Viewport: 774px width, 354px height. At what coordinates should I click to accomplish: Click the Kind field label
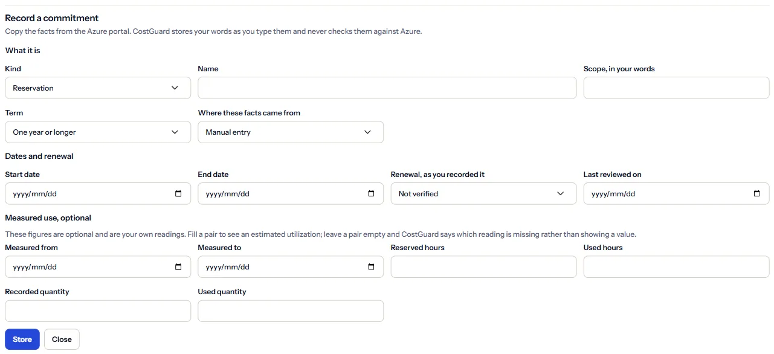(x=13, y=69)
